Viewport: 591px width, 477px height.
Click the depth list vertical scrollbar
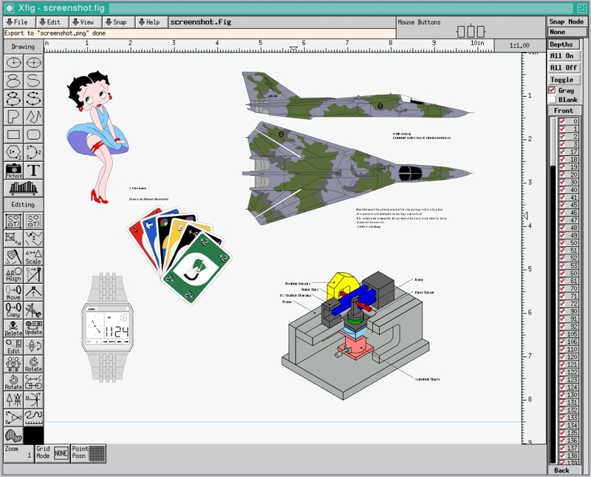coord(553,290)
